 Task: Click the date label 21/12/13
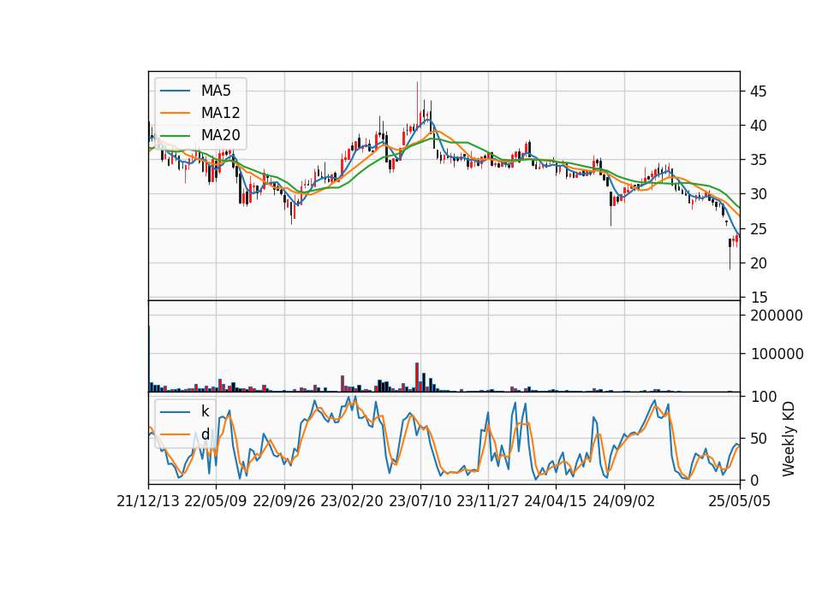[148, 501]
